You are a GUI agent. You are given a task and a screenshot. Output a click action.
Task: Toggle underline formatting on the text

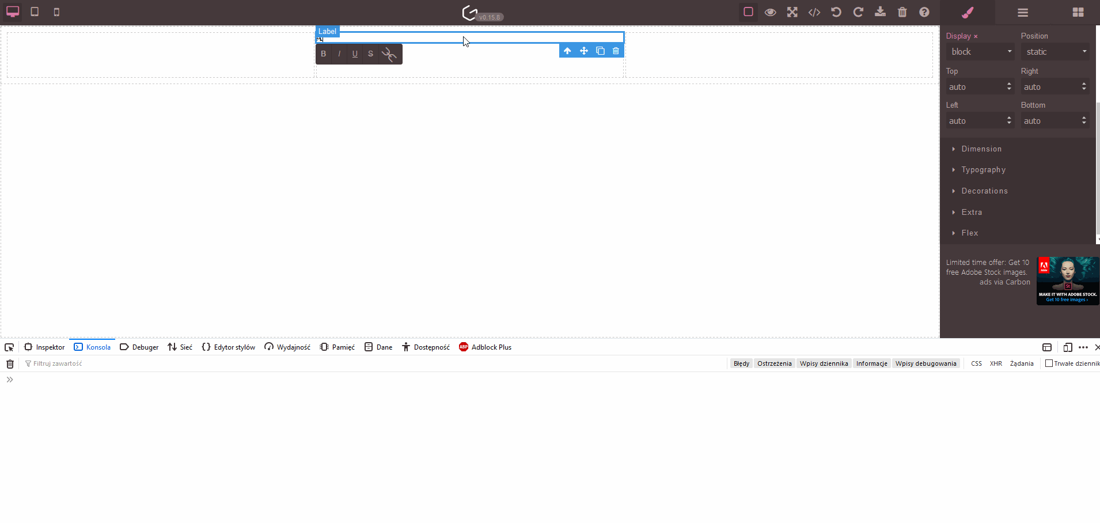click(x=355, y=54)
